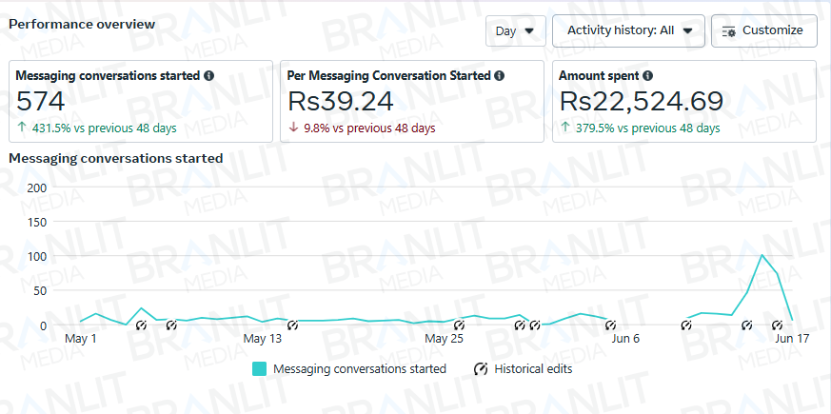Expand the Activity history: All dropdown
This screenshot has height=414, width=831.
628,30
